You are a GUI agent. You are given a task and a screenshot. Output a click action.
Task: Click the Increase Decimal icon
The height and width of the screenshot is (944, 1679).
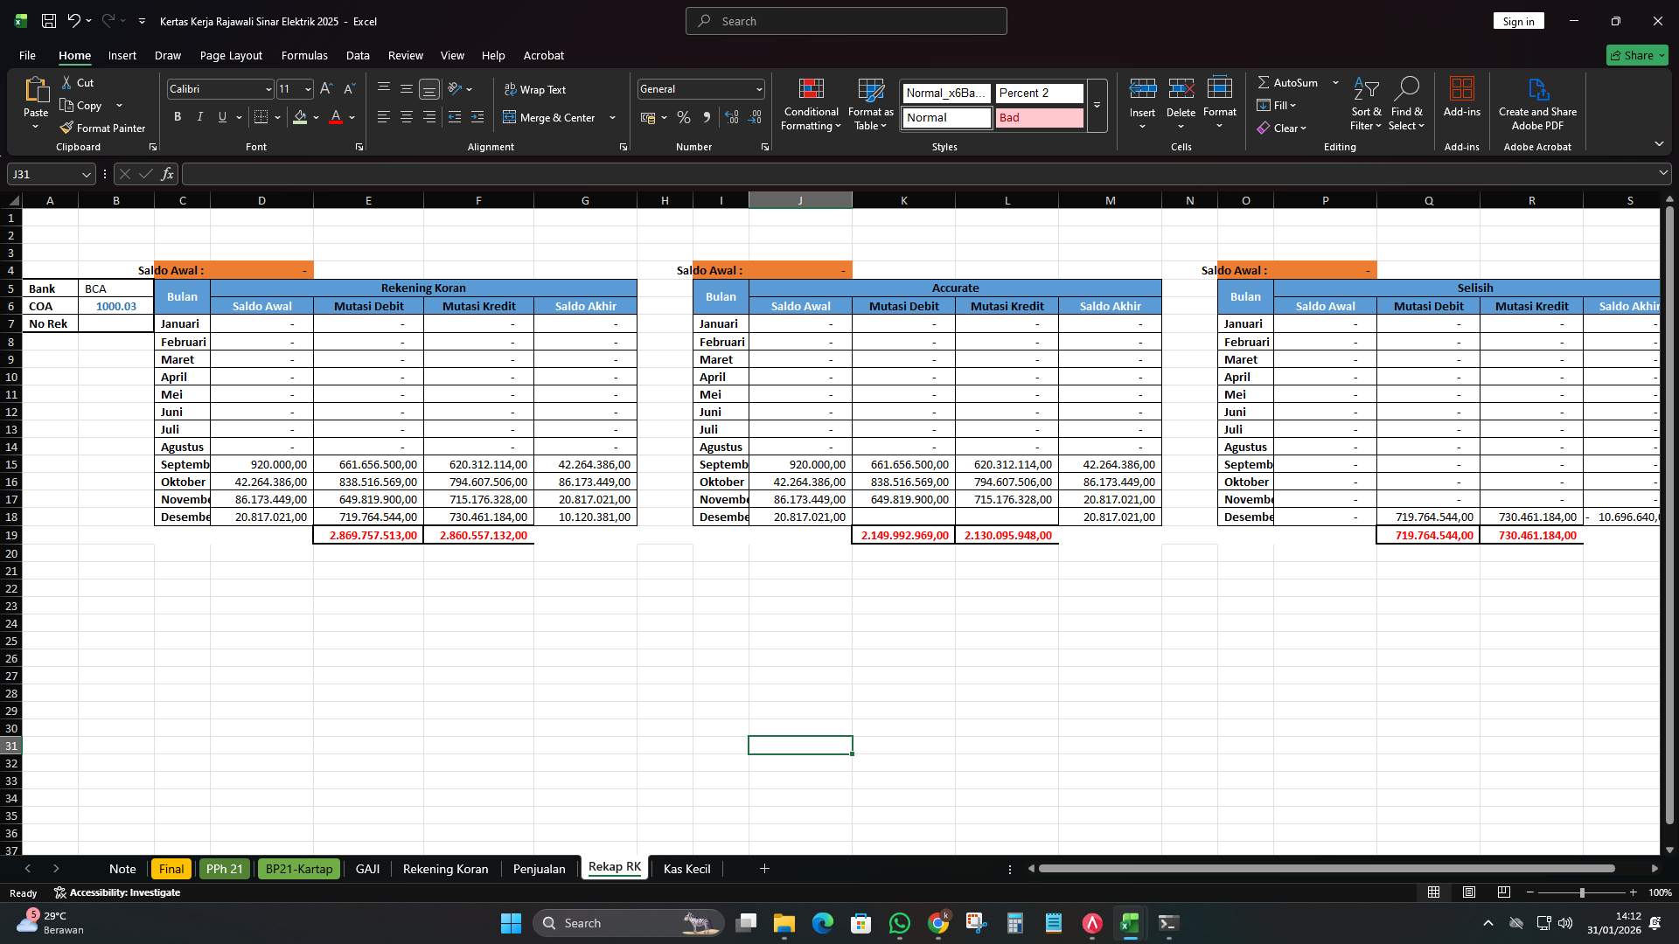point(732,117)
